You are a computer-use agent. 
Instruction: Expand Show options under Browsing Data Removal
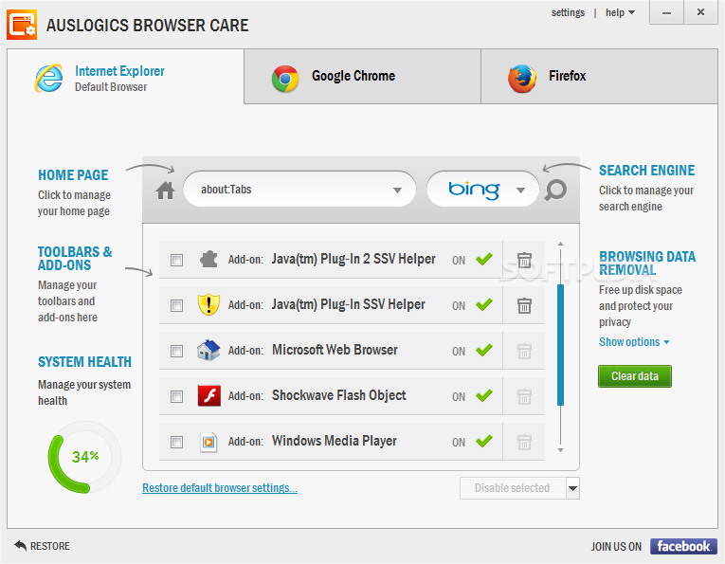point(634,341)
